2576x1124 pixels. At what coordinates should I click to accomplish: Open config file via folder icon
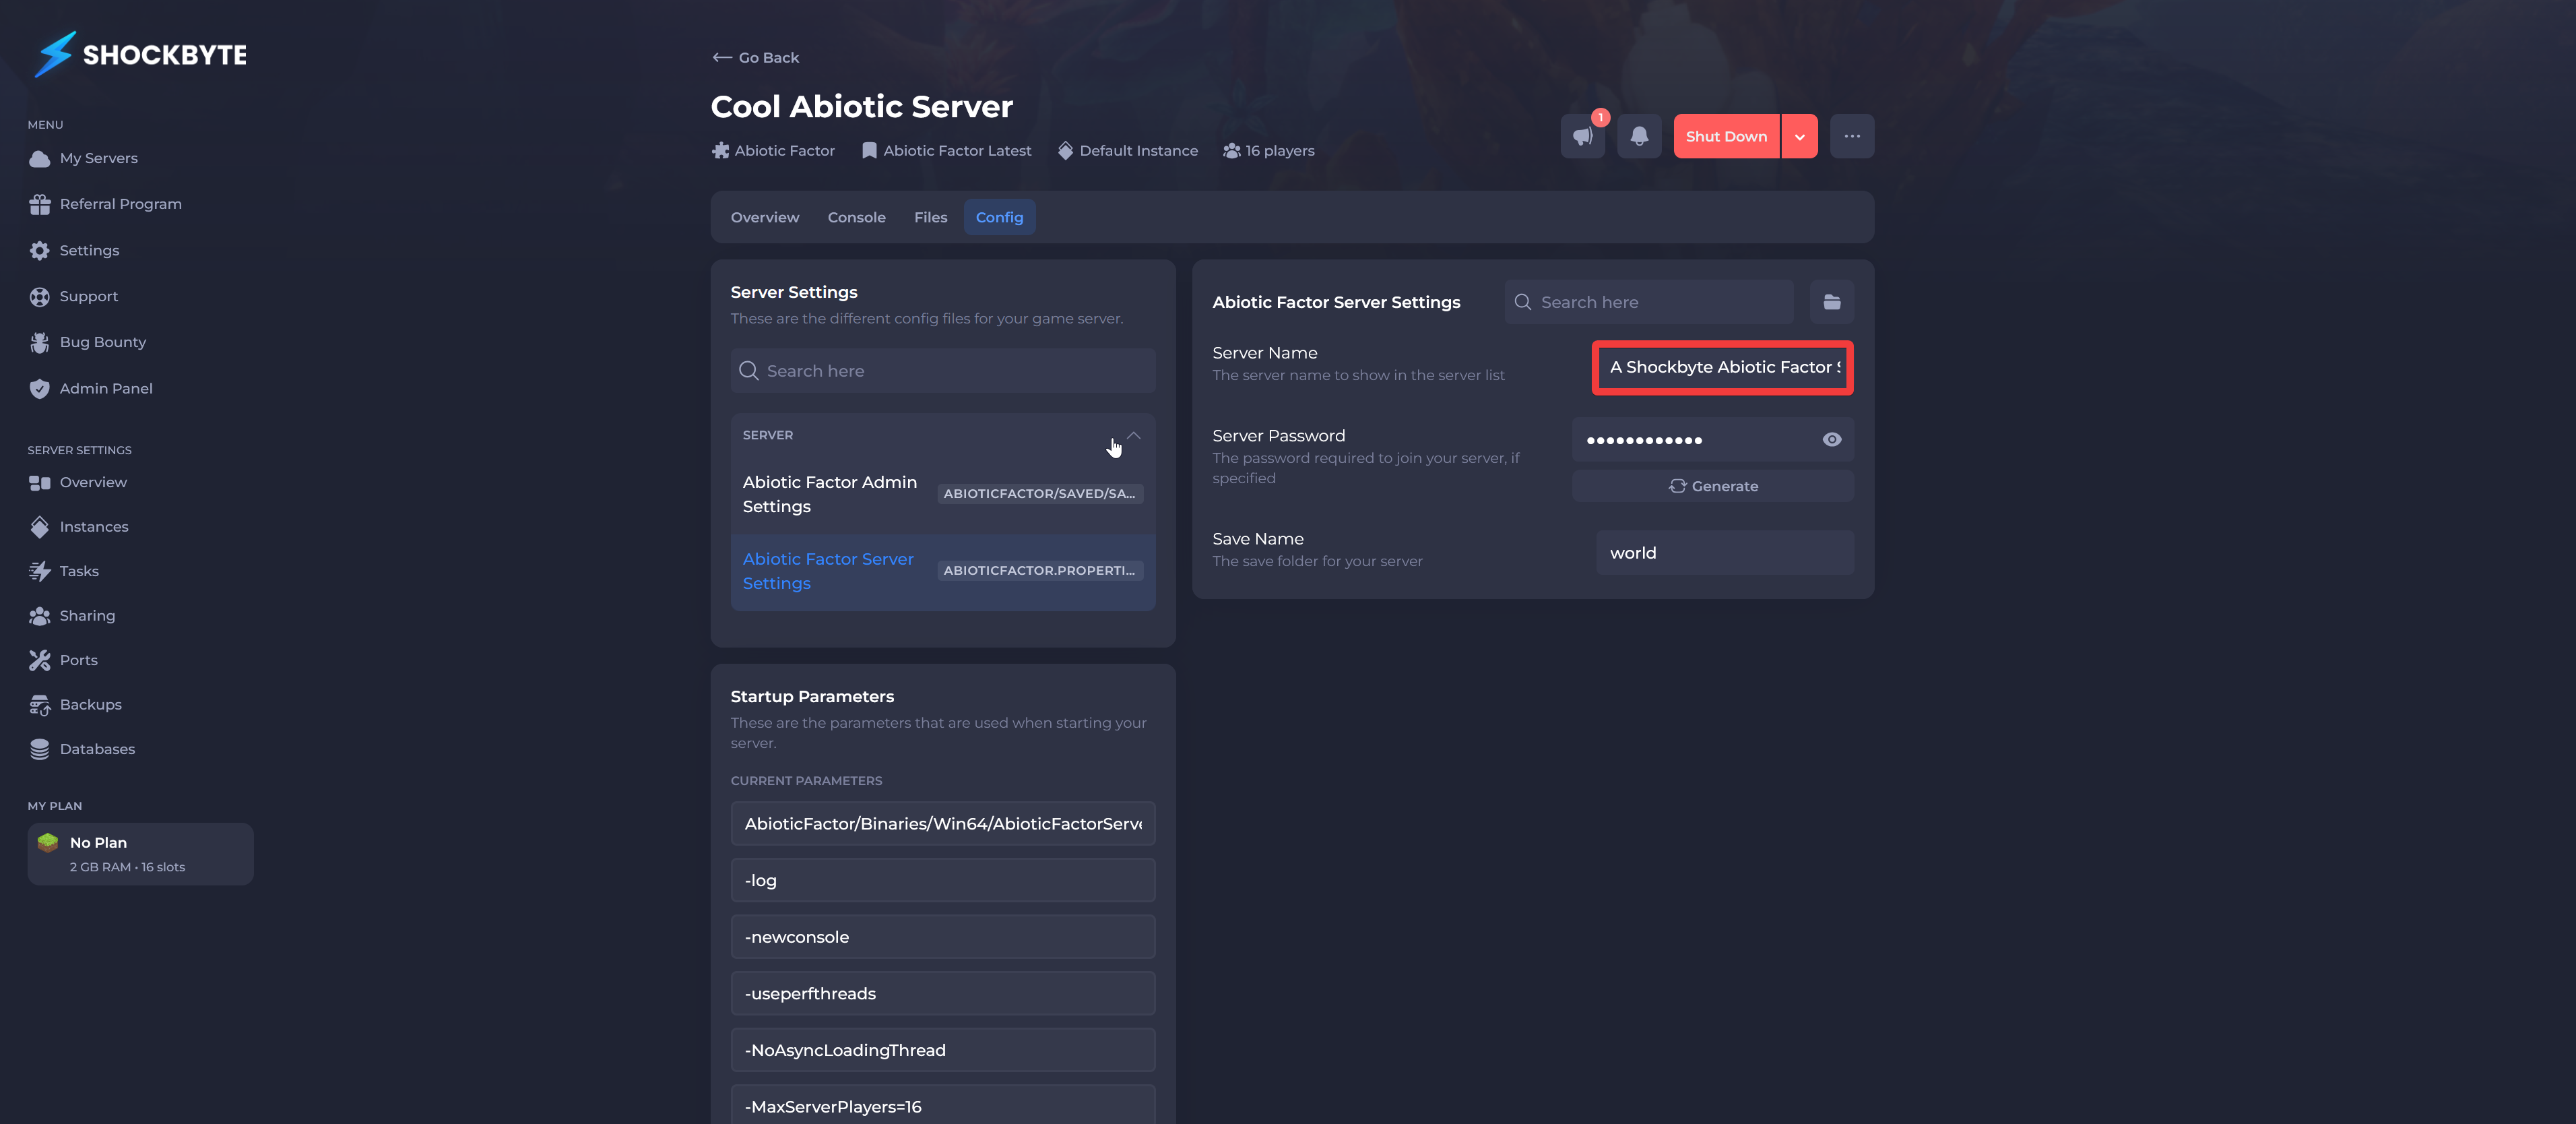tap(1832, 302)
